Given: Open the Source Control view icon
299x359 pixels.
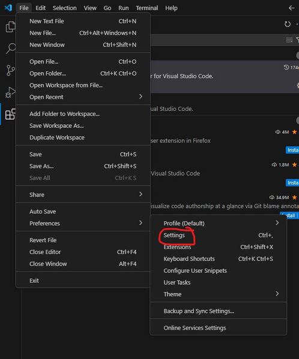Looking at the screenshot, I should click(x=11, y=70).
